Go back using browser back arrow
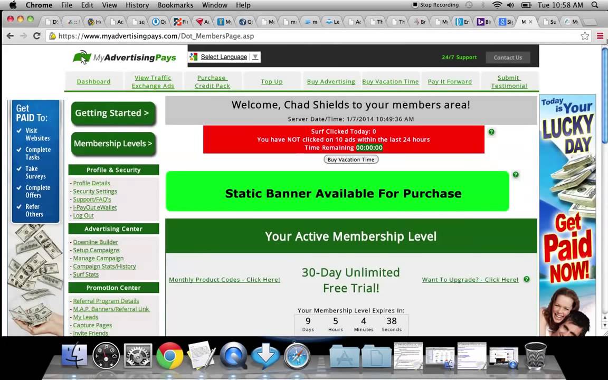Image resolution: width=608 pixels, height=380 pixels. point(11,36)
